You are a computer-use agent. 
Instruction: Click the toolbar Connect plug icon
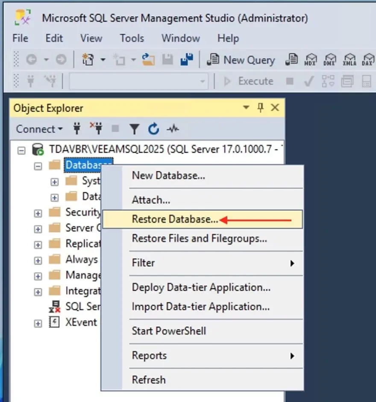click(x=31, y=81)
